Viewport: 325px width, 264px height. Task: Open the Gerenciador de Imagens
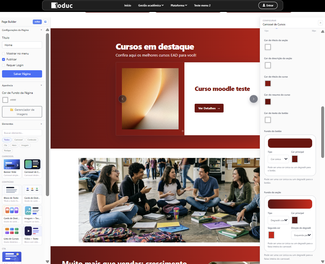22,112
